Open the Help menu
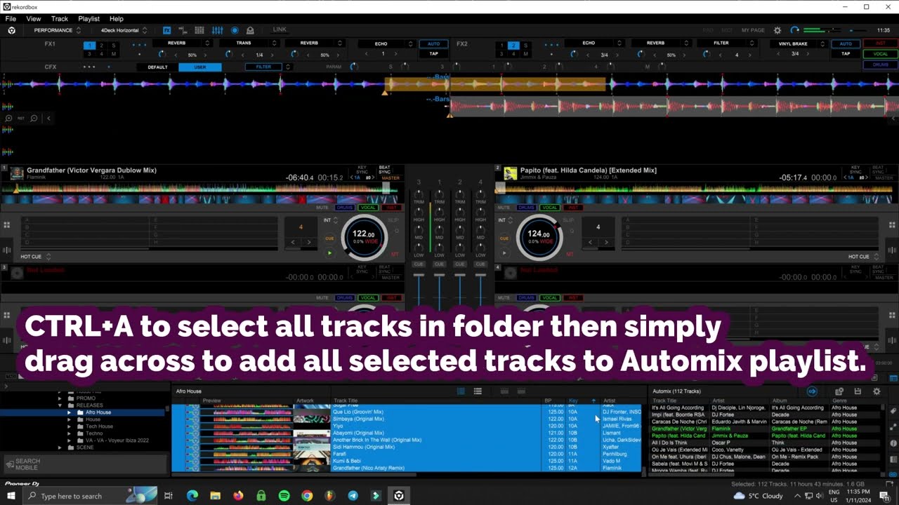This screenshot has width=899, height=505. coord(117,19)
